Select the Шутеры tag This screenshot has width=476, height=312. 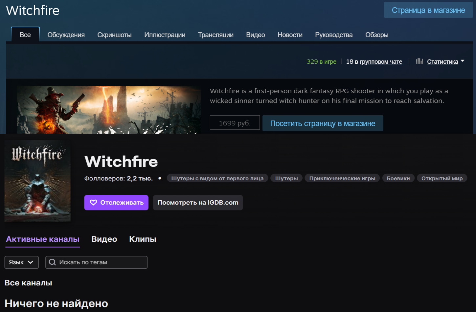click(x=286, y=178)
